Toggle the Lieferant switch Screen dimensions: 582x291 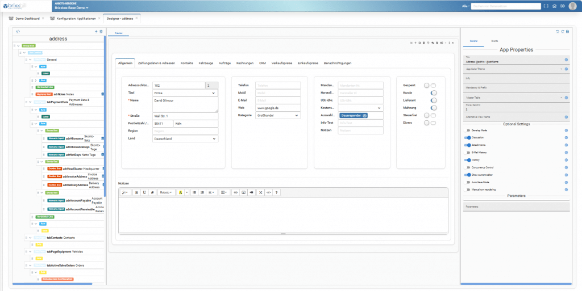point(433,100)
